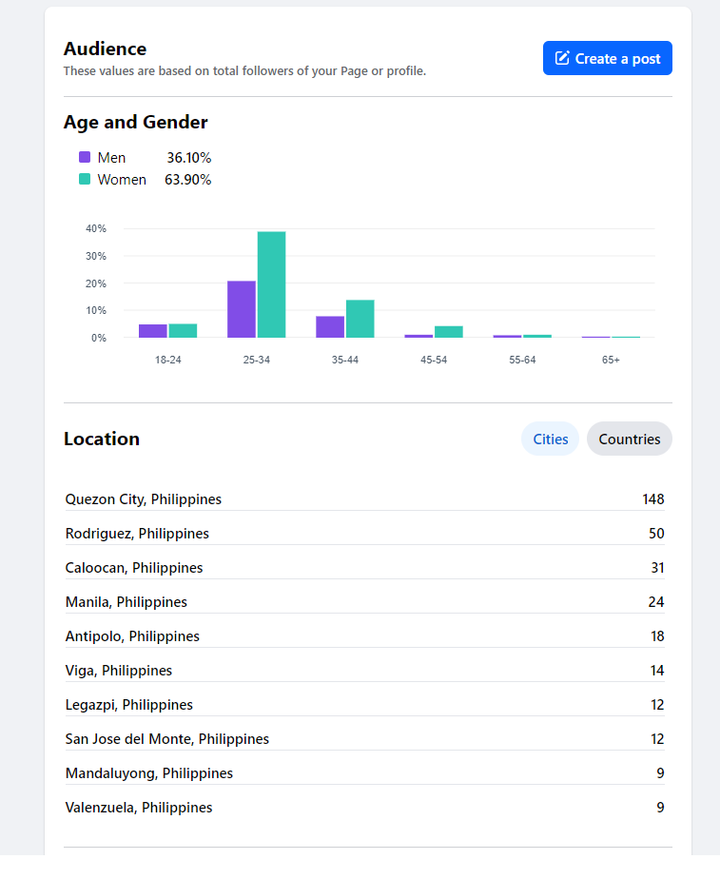Image resolution: width=720 pixels, height=879 pixels.
Task: Click the purple Men bar for 35-44
Action: [x=330, y=326]
